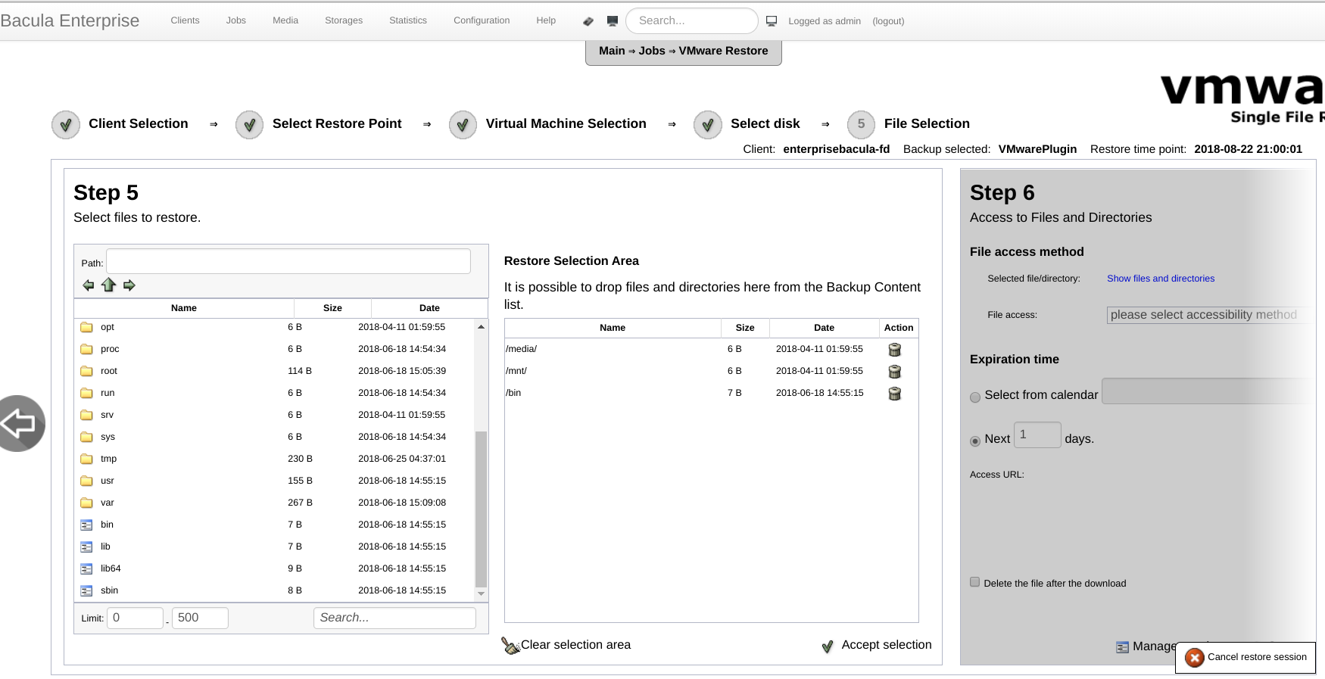The height and width of the screenshot is (679, 1325).
Task: Click Cancel restore session button
Action: (x=1245, y=657)
